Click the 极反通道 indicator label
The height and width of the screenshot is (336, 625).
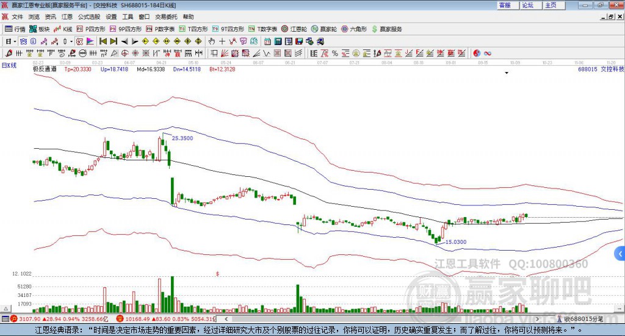45,69
